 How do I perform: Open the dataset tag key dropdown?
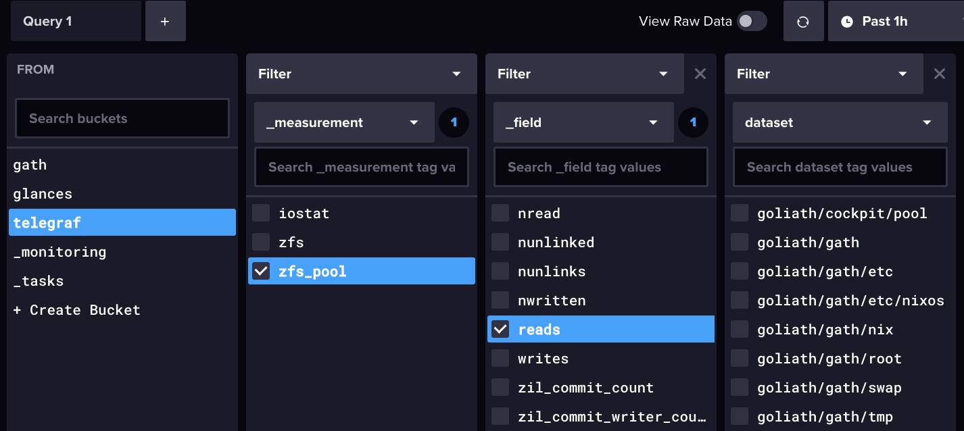coord(839,122)
